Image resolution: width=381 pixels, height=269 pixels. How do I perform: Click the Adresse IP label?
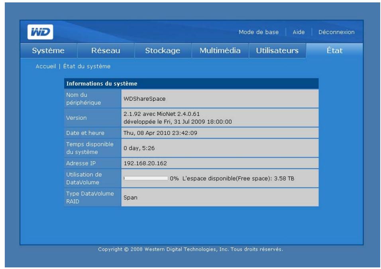[x=81, y=163]
